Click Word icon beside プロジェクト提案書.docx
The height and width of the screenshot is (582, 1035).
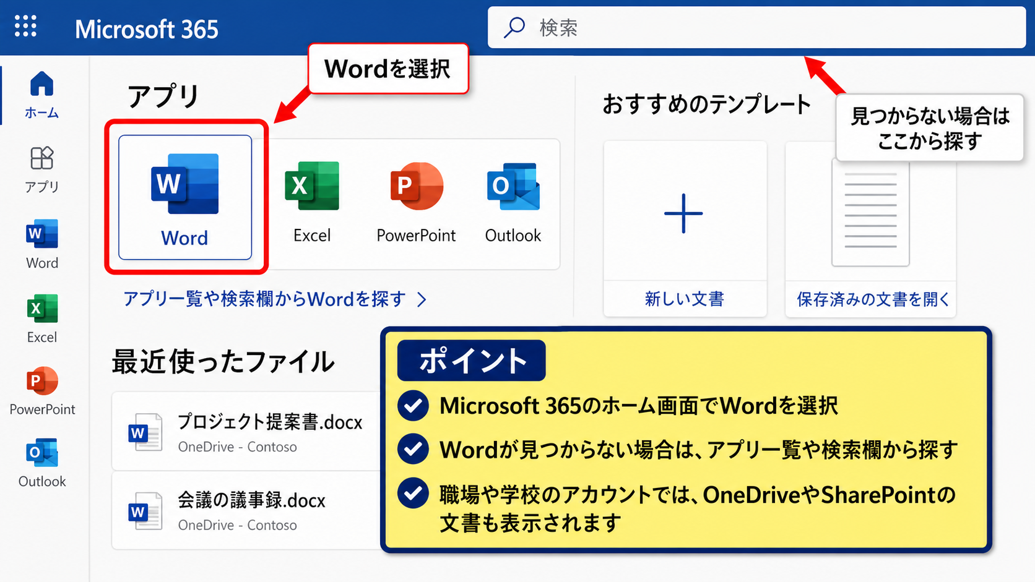point(145,432)
